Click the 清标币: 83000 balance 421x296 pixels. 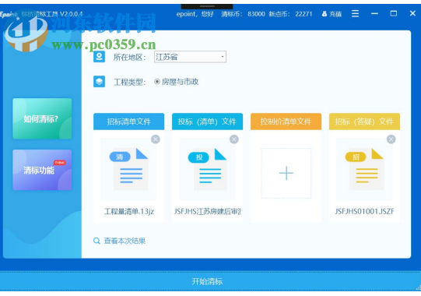(x=243, y=14)
